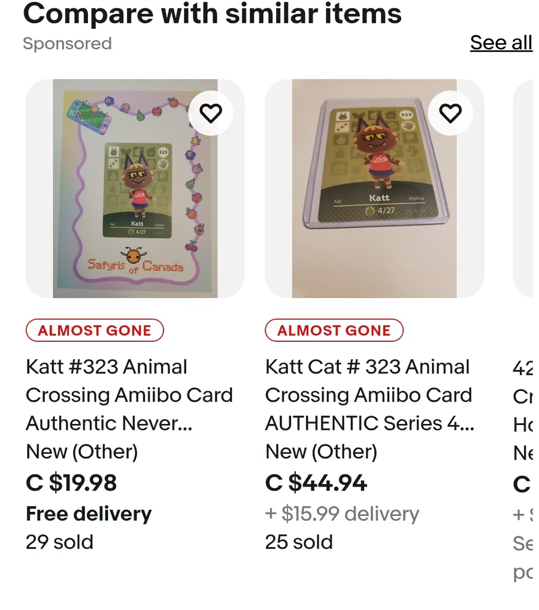Open the Katt Cat # 323 AUTHENTIC Series 4 title

pyautogui.click(x=369, y=395)
